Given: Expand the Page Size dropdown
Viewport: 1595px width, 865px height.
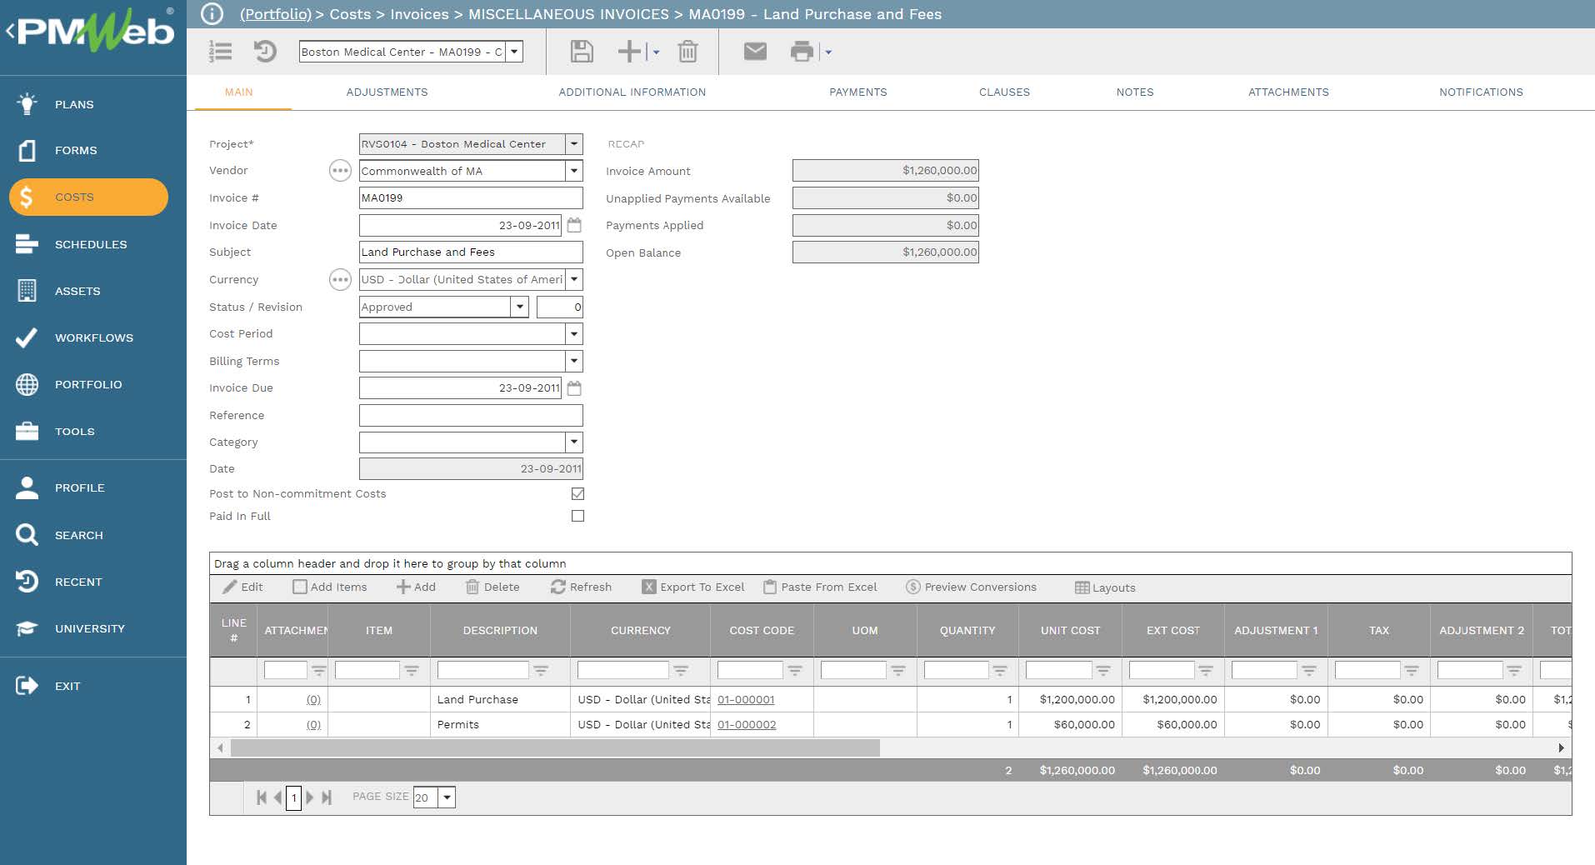Looking at the screenshot, I should [447, 797].
